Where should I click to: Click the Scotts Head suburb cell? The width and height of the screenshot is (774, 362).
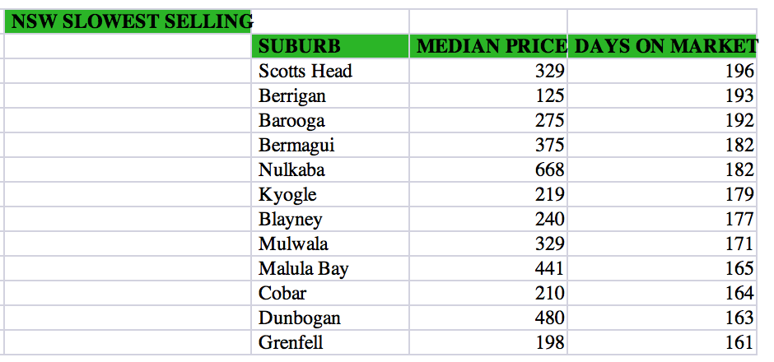(x=330, y=71)
